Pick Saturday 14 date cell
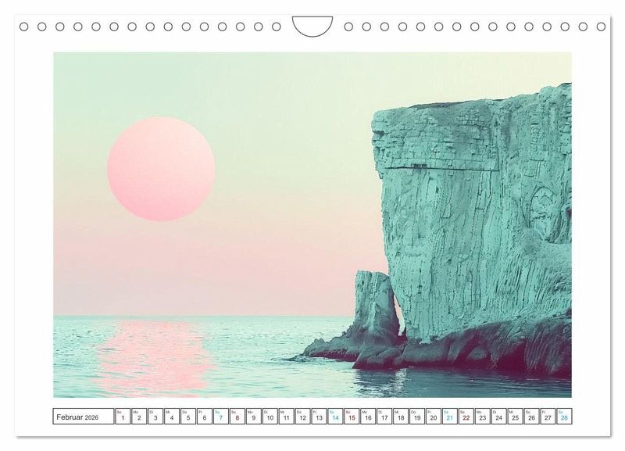Screen dimensions: 625x451 click(335, 416)
